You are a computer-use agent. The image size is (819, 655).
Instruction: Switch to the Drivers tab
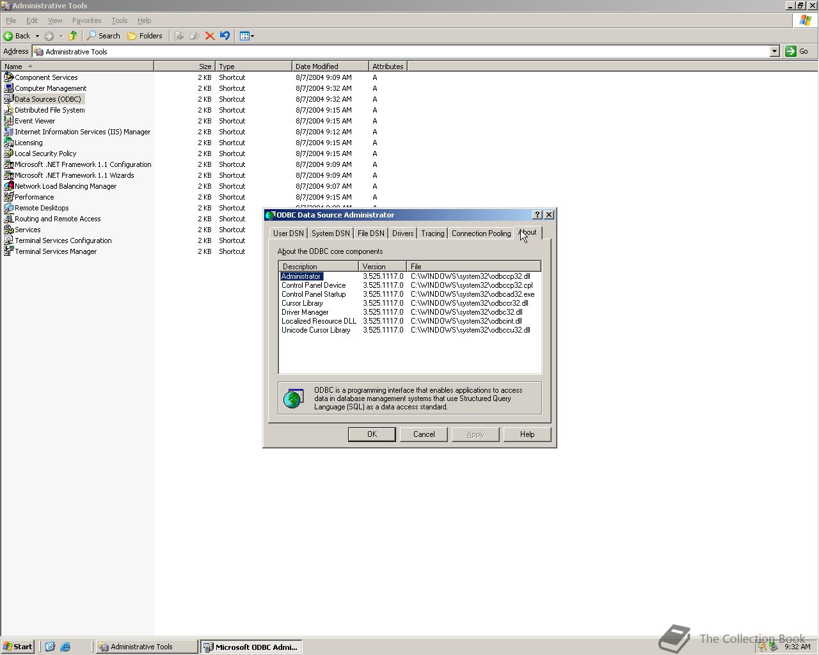click(403, 233)
